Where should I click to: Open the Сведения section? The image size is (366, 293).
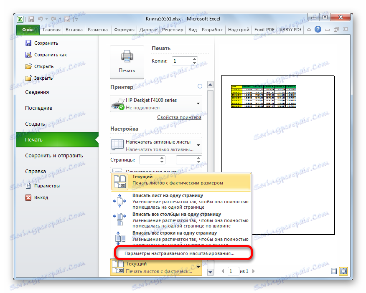pos(37,92)
